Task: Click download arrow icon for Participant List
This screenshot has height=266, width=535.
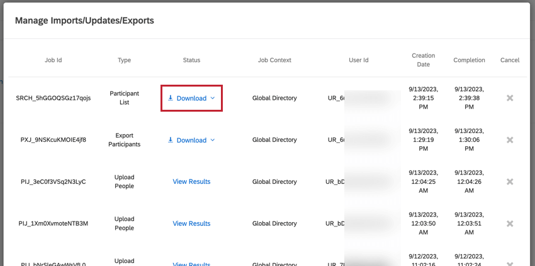Action: [171, 98]
